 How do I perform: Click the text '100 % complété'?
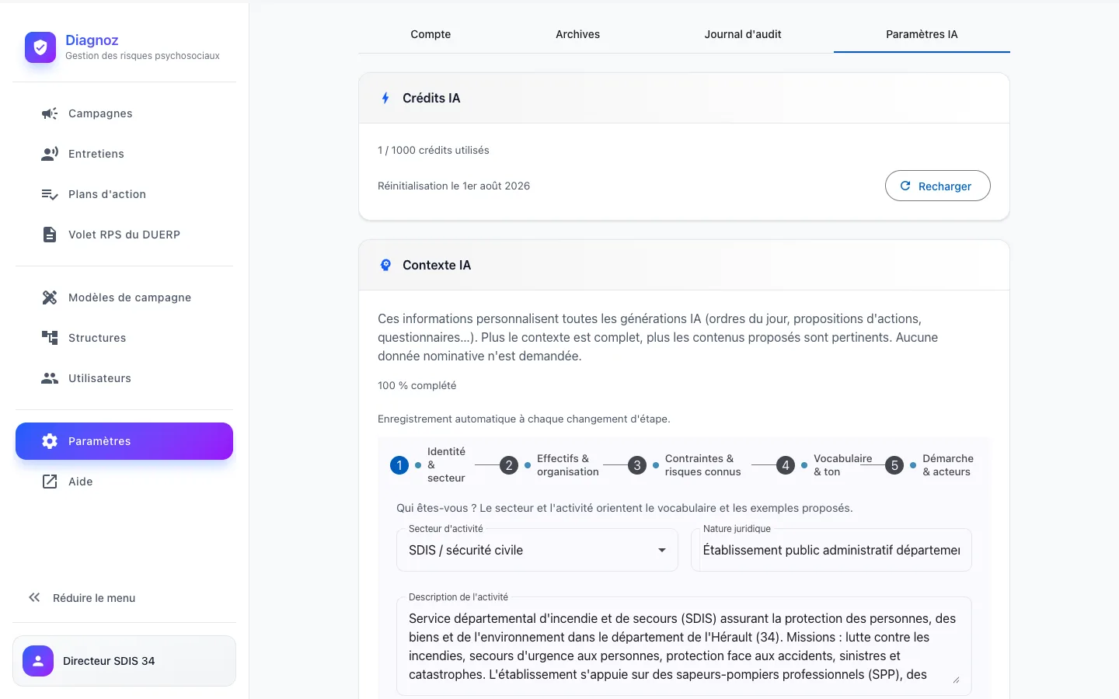(417, 385)
